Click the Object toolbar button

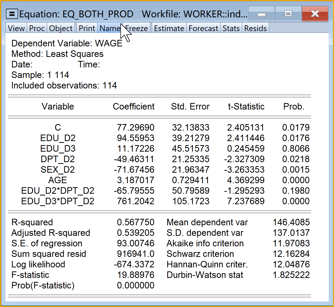click(x=61, y=28)
